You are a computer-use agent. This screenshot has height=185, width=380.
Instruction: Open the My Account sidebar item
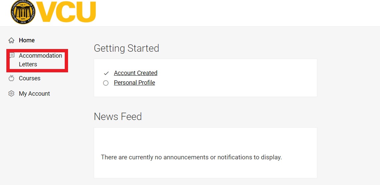34,94
